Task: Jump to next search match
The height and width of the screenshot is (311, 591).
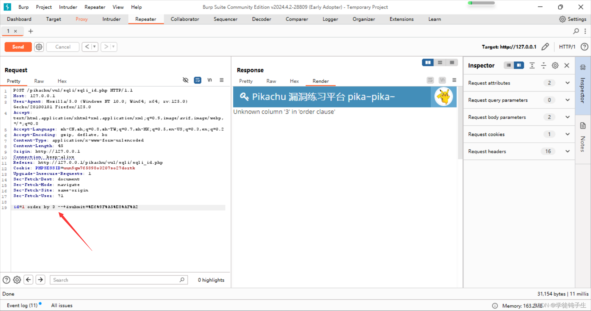Action: coord(40,280)
